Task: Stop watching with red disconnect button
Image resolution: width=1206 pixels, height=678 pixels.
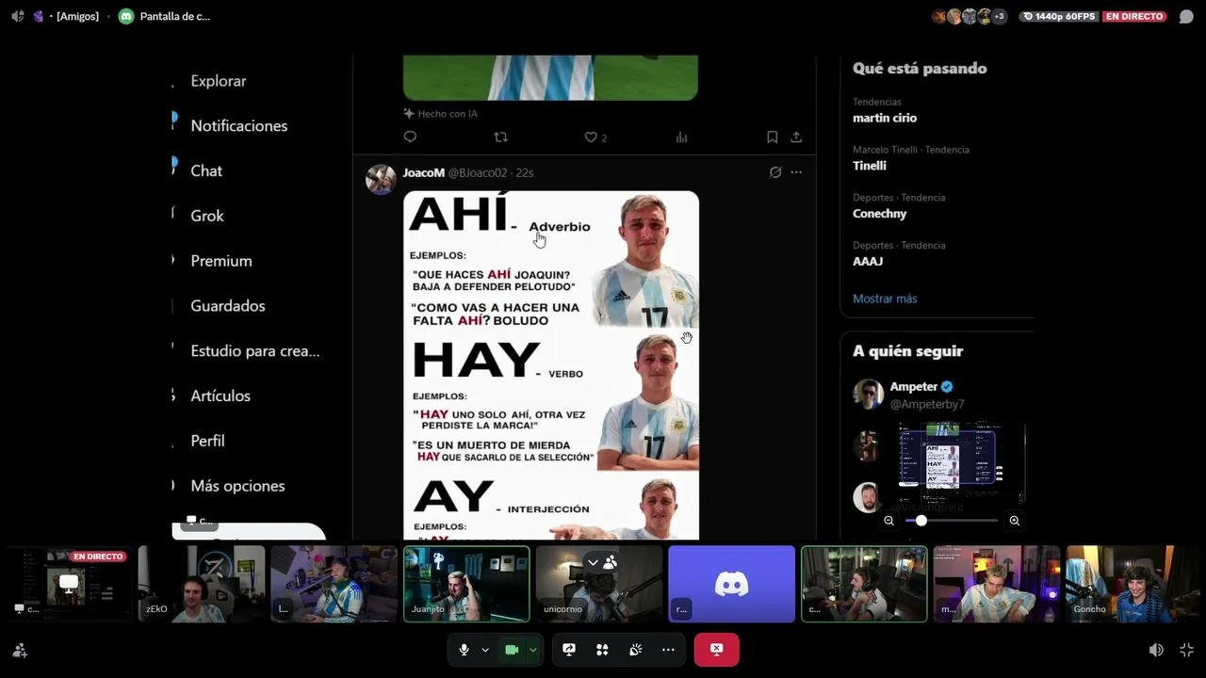Action: [716, 650]
